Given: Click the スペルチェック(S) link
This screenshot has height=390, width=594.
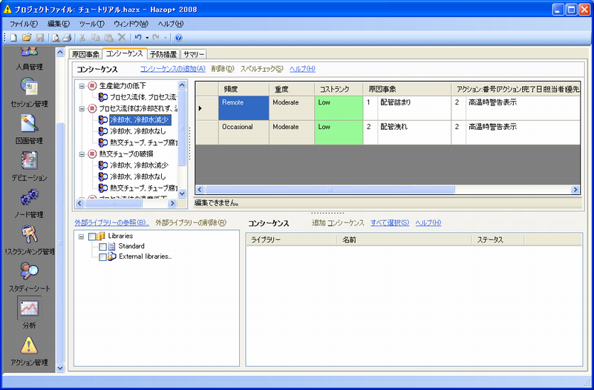Looking at the screenshot, I should coord(262,69).
